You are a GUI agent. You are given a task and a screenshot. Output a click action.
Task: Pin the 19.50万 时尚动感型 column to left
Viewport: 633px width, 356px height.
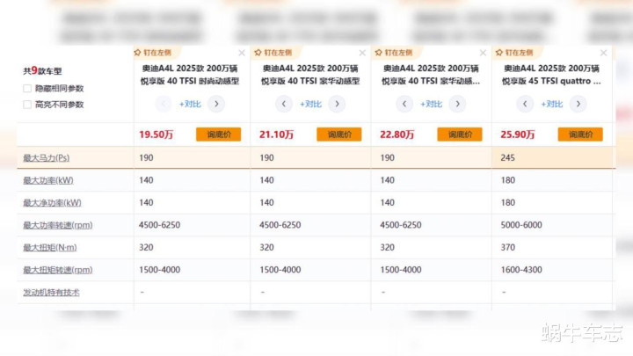pos(153,53)
